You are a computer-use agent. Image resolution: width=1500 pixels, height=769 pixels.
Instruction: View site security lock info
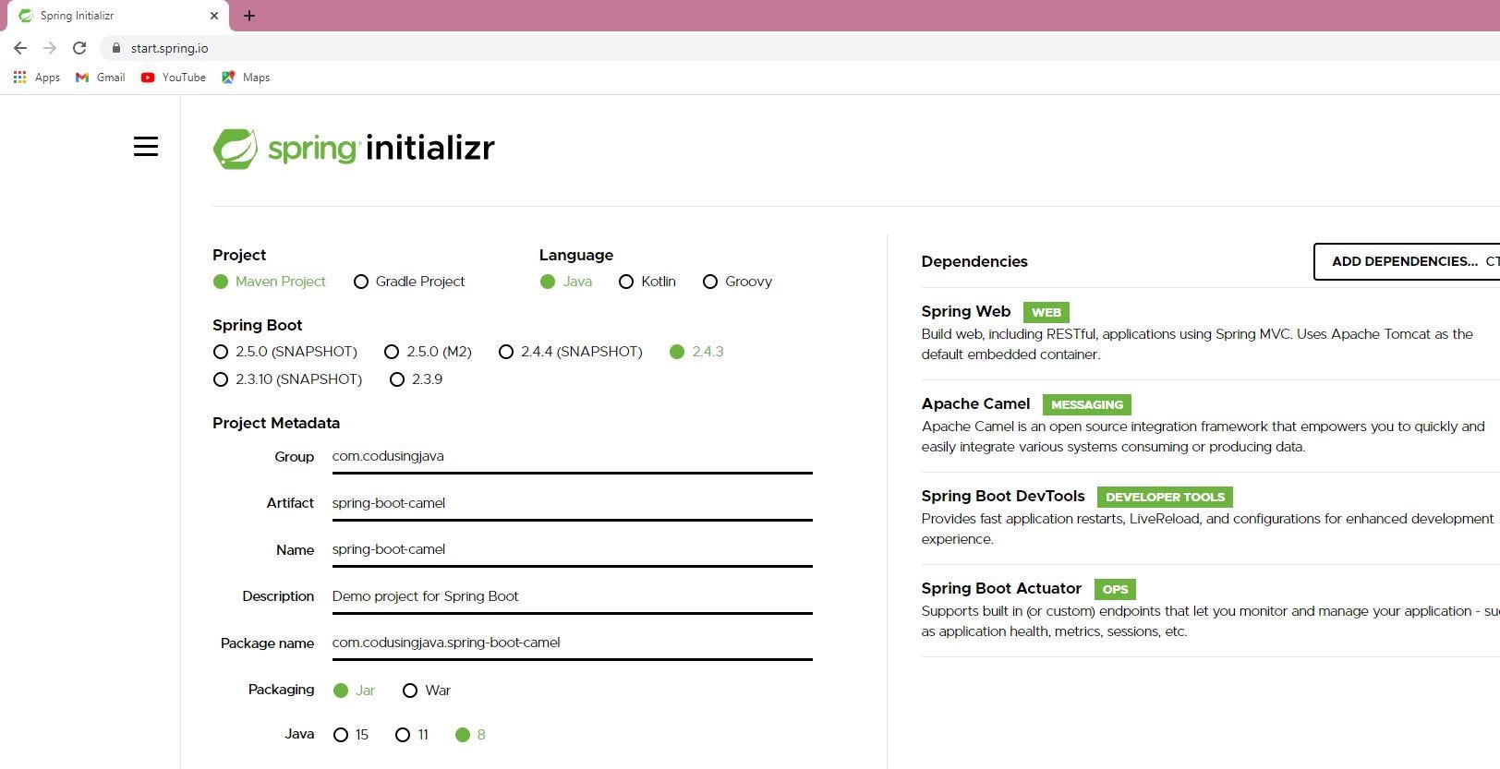[x=115, y=48]
